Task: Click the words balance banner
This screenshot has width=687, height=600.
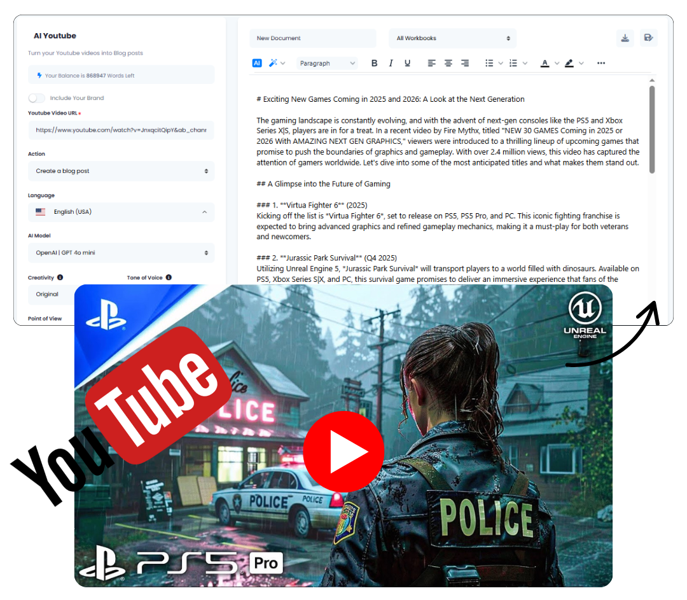Action: point(121,75)
